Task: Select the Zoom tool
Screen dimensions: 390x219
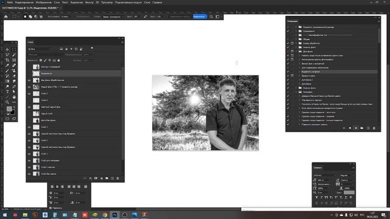Action: 7,102
